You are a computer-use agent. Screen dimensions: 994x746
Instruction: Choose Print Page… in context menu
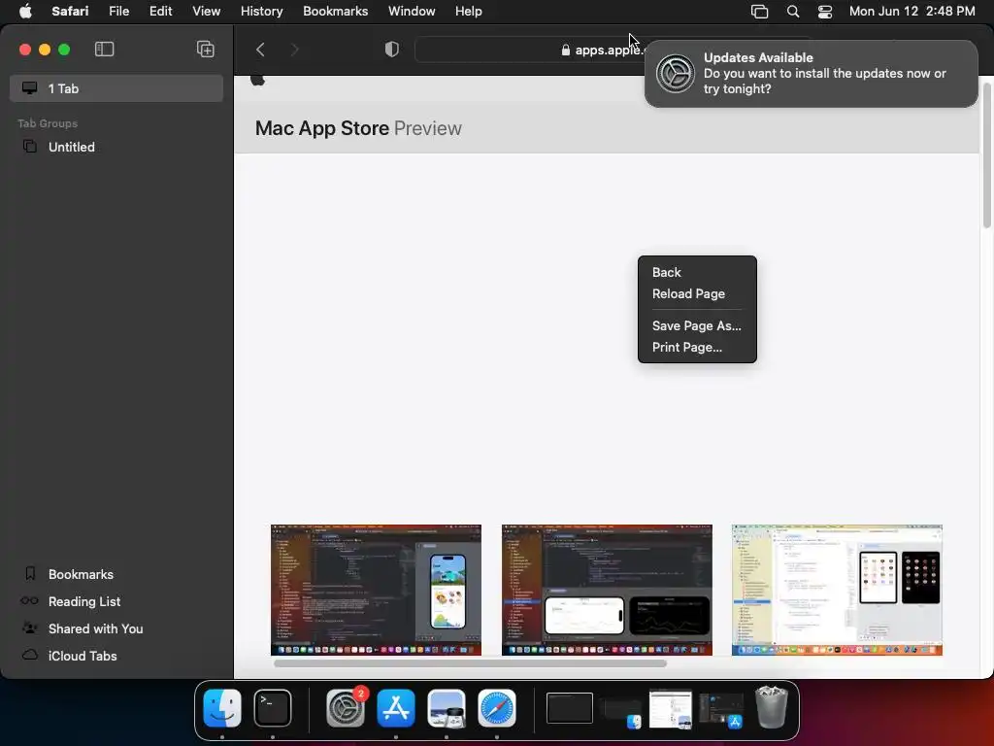pos(697,347)
